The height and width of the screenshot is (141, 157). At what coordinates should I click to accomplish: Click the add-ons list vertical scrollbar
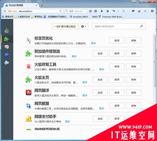click(x=154, y=62)
